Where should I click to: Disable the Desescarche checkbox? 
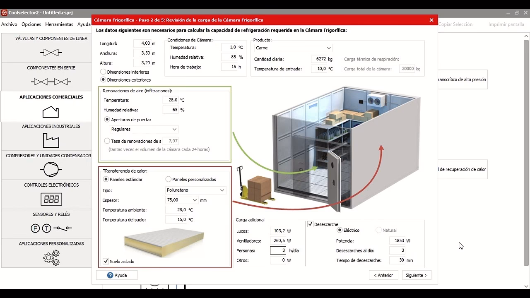point(310,224)
